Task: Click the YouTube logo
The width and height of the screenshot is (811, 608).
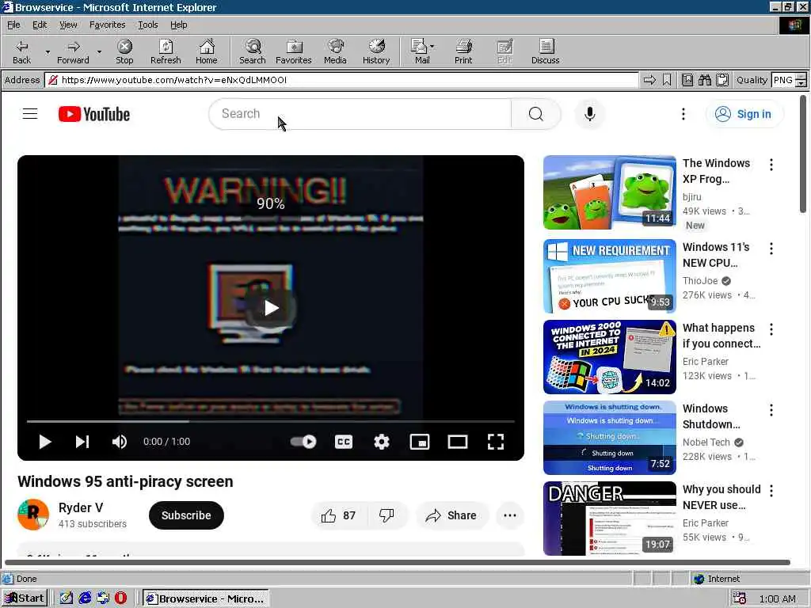Action: tap(94, 114)
